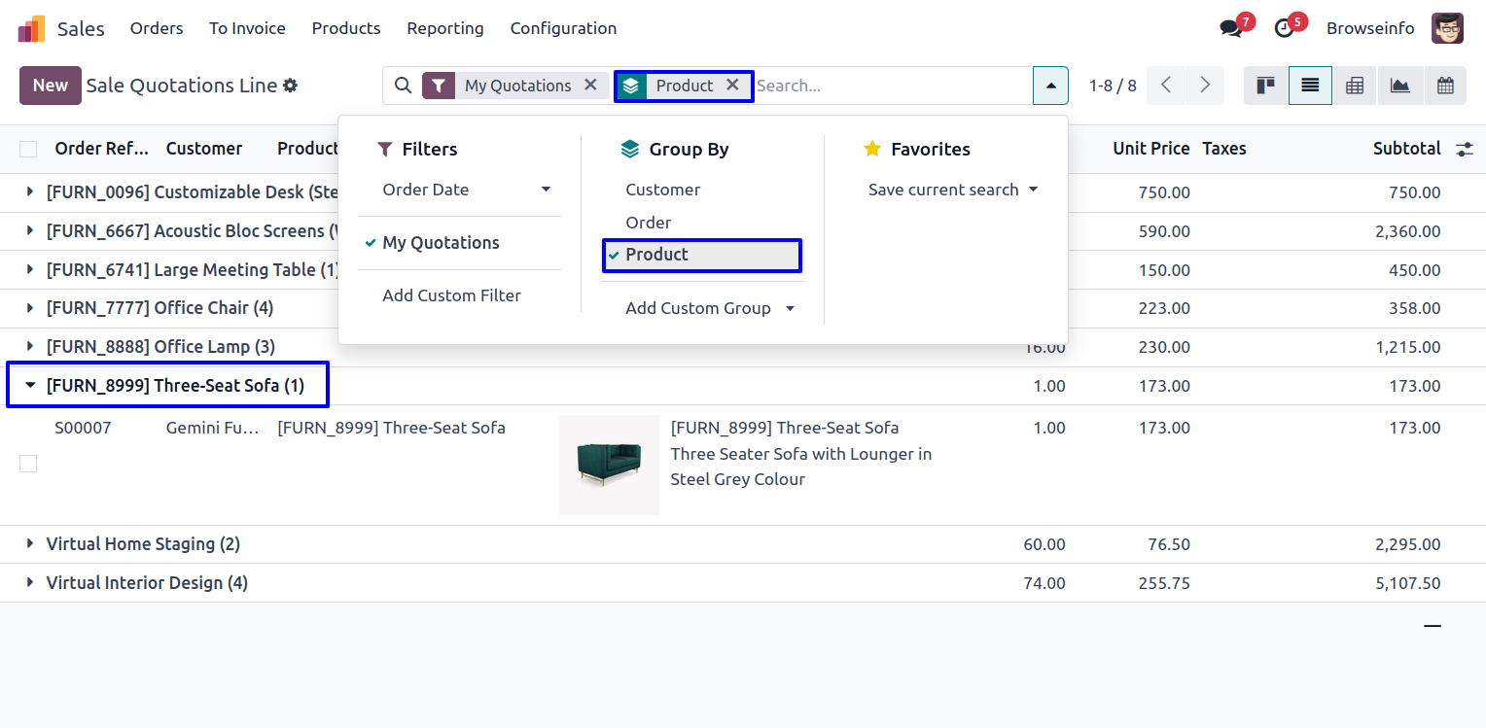Open optional columns adjustment icon
Screen dimensions: 1486x728
point(1464,149)
